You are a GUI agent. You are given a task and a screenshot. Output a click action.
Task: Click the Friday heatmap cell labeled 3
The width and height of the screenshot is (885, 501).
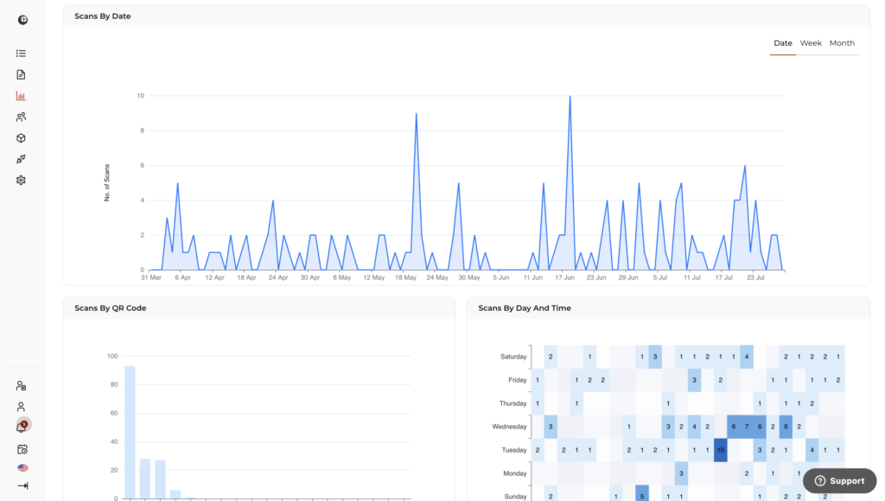tap(694, 380)
